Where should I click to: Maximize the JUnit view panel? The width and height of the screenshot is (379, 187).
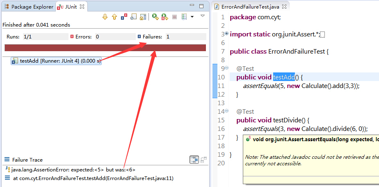(201, 6)
